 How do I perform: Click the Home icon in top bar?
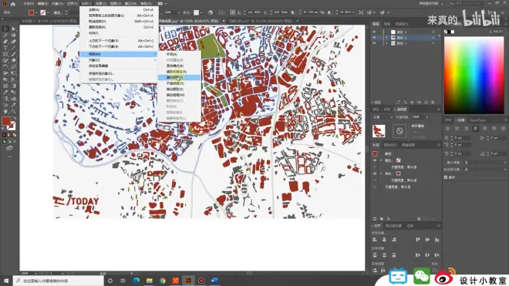pos(13,4)
